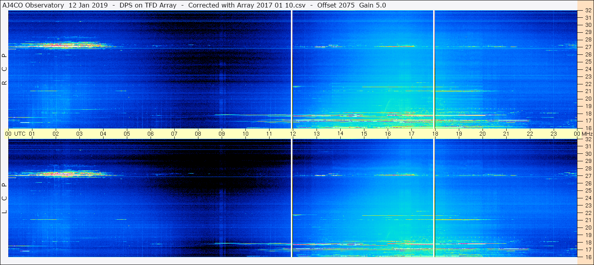Select the 06 hour marker on time axis
The height and width of the screenshot is (265, 594).
151,134
